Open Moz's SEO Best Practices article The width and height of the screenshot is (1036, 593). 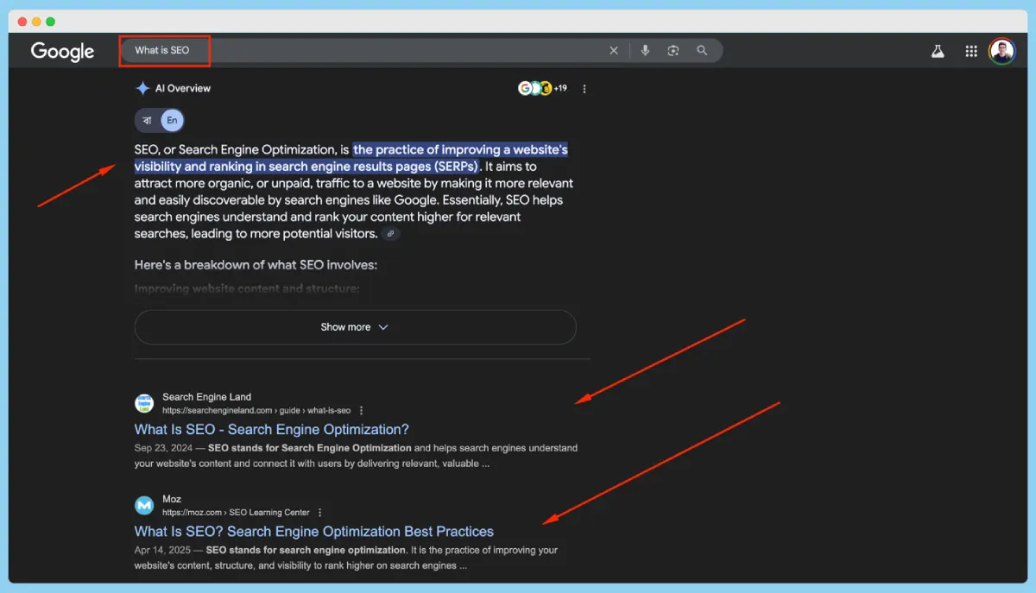pos(313,531)
